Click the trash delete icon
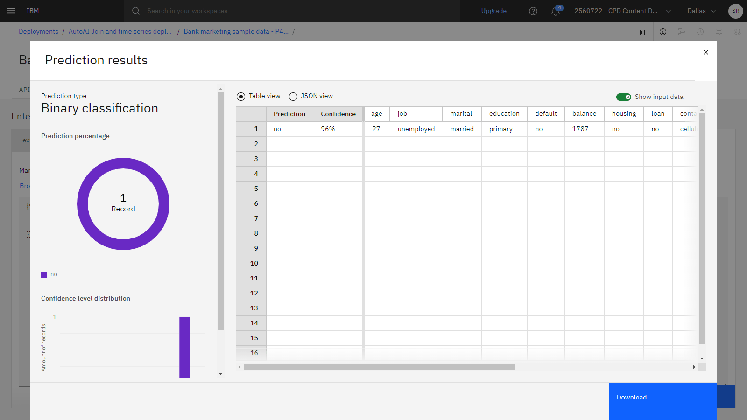 642,32
